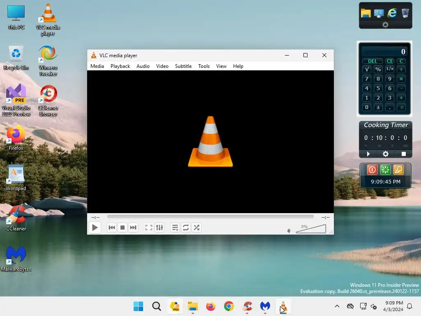Select Visual Studio 2022 Preview shortcut
Viewport: 421px width, 316px height.
pyautogui.click(x=16, y=100)
